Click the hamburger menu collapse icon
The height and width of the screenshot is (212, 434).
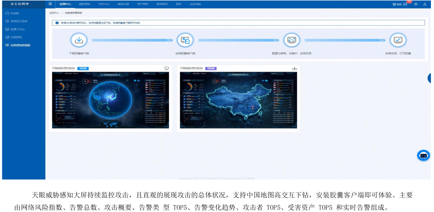pyautogui.click(x=50, y=4)
